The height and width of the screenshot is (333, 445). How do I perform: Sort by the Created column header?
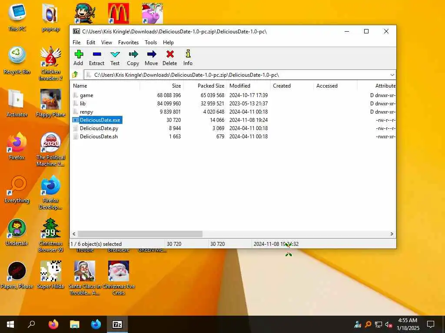292,86
